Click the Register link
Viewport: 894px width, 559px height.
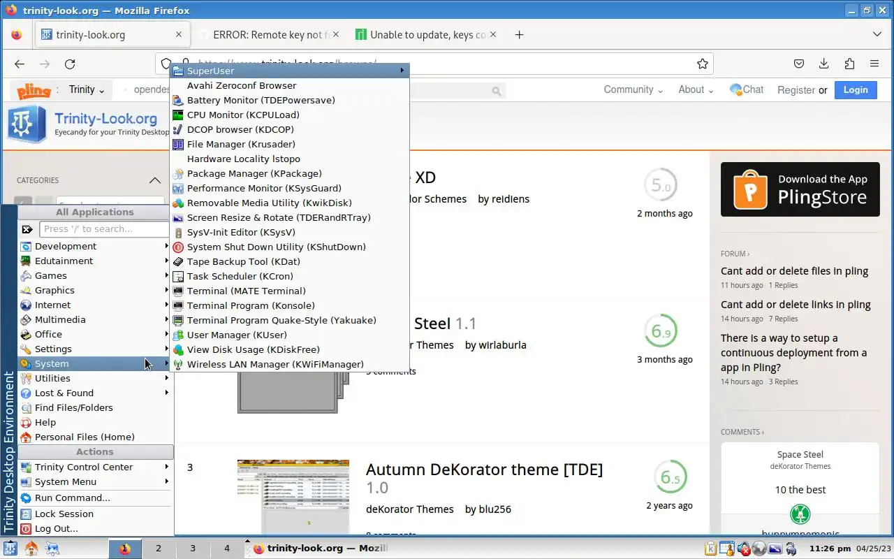point(796,90)
